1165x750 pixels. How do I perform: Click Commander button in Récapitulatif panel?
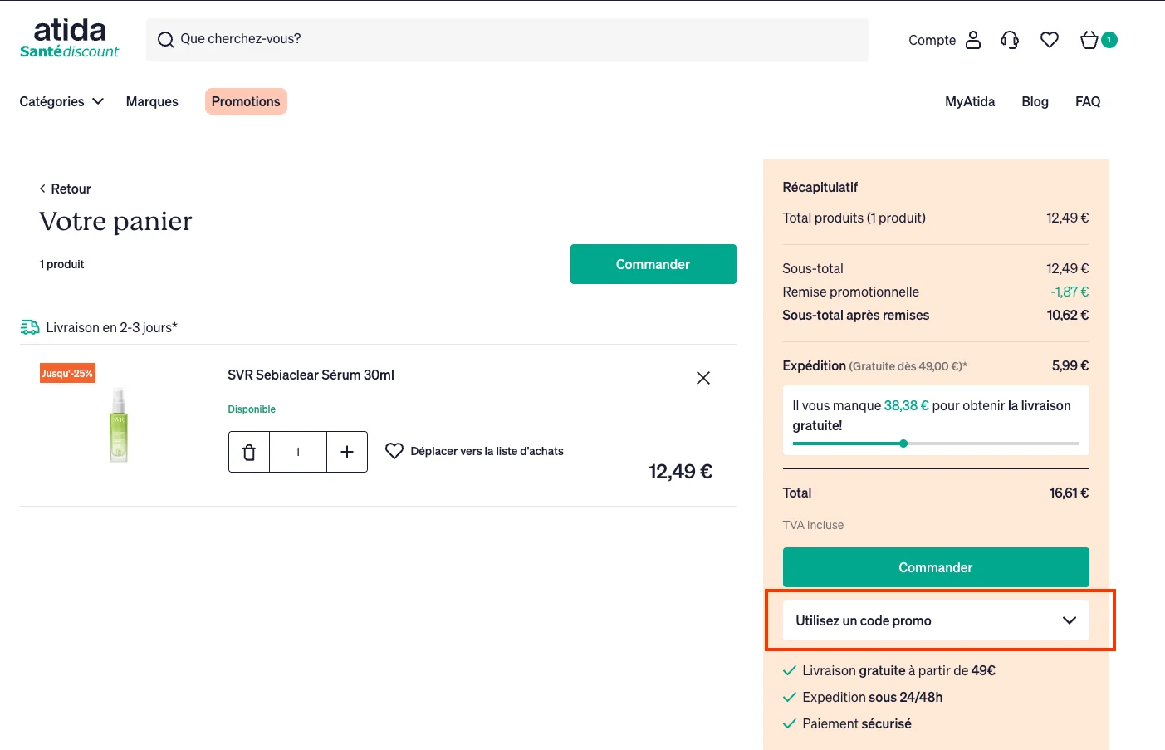coord(936,567)
